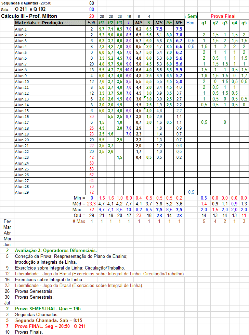Viewport: 249px width, 335px height.
Task: Select 'Avaliação 3: Operadores Diferenciais.' entry
Action: pos(56,251)
